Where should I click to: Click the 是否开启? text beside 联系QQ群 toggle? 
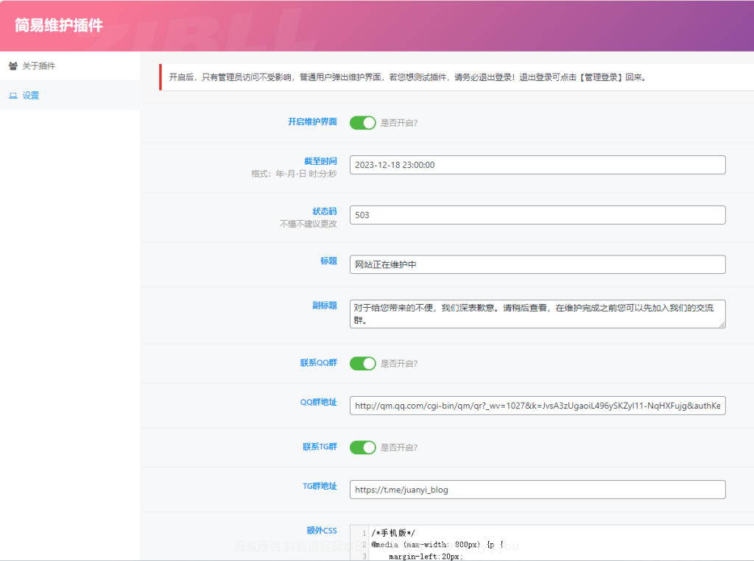(399, 364)
